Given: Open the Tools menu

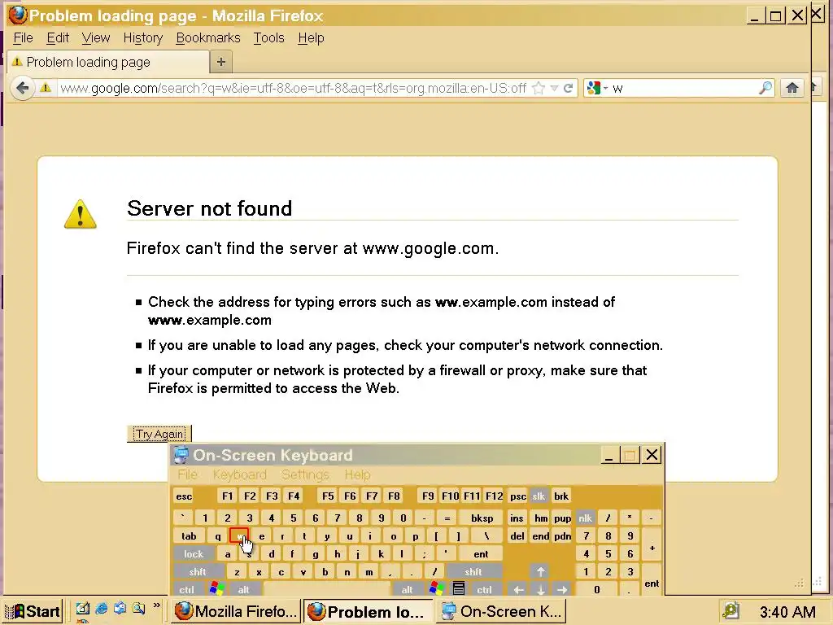Looking at the screenshot, I should tap(268, 37).
